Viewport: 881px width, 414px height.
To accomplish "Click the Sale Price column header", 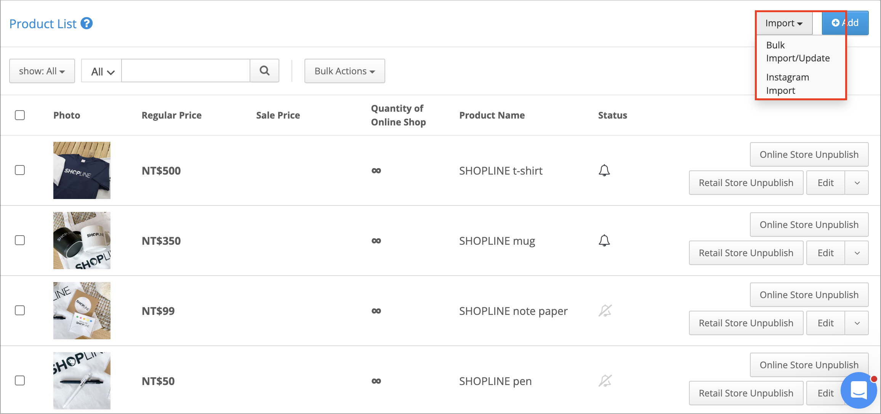I will (x=278, y=115).
